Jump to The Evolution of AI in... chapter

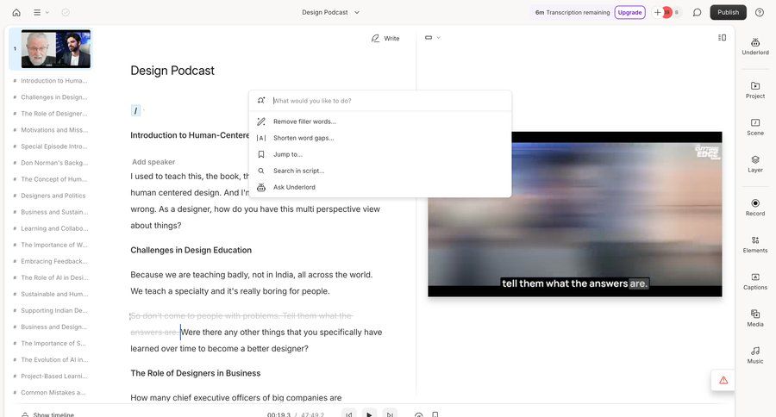pos(54,359)
